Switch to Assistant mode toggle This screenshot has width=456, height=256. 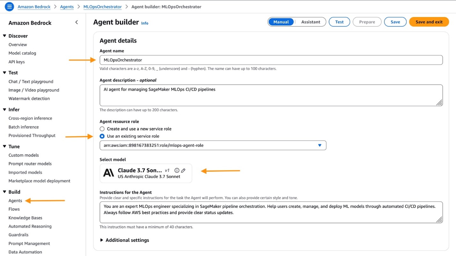tap(310, 22)
